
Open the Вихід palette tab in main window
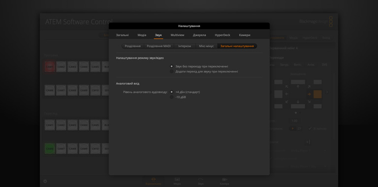pyautogui.click(x=326, y=38)
